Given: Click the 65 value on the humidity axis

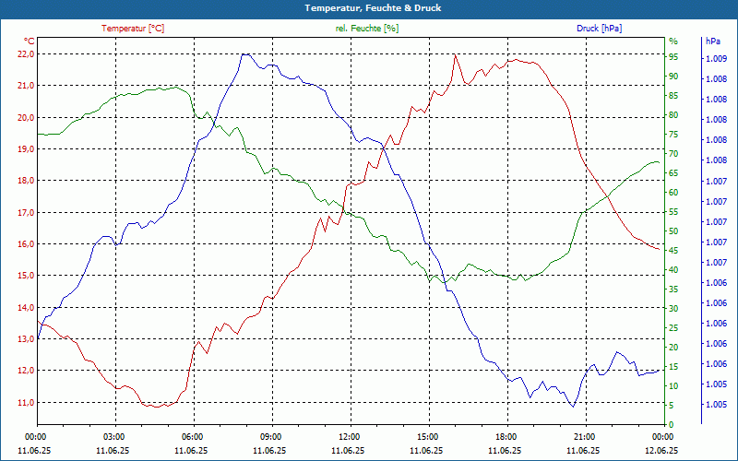Looking at the screenshot, I should coord(673,173).
